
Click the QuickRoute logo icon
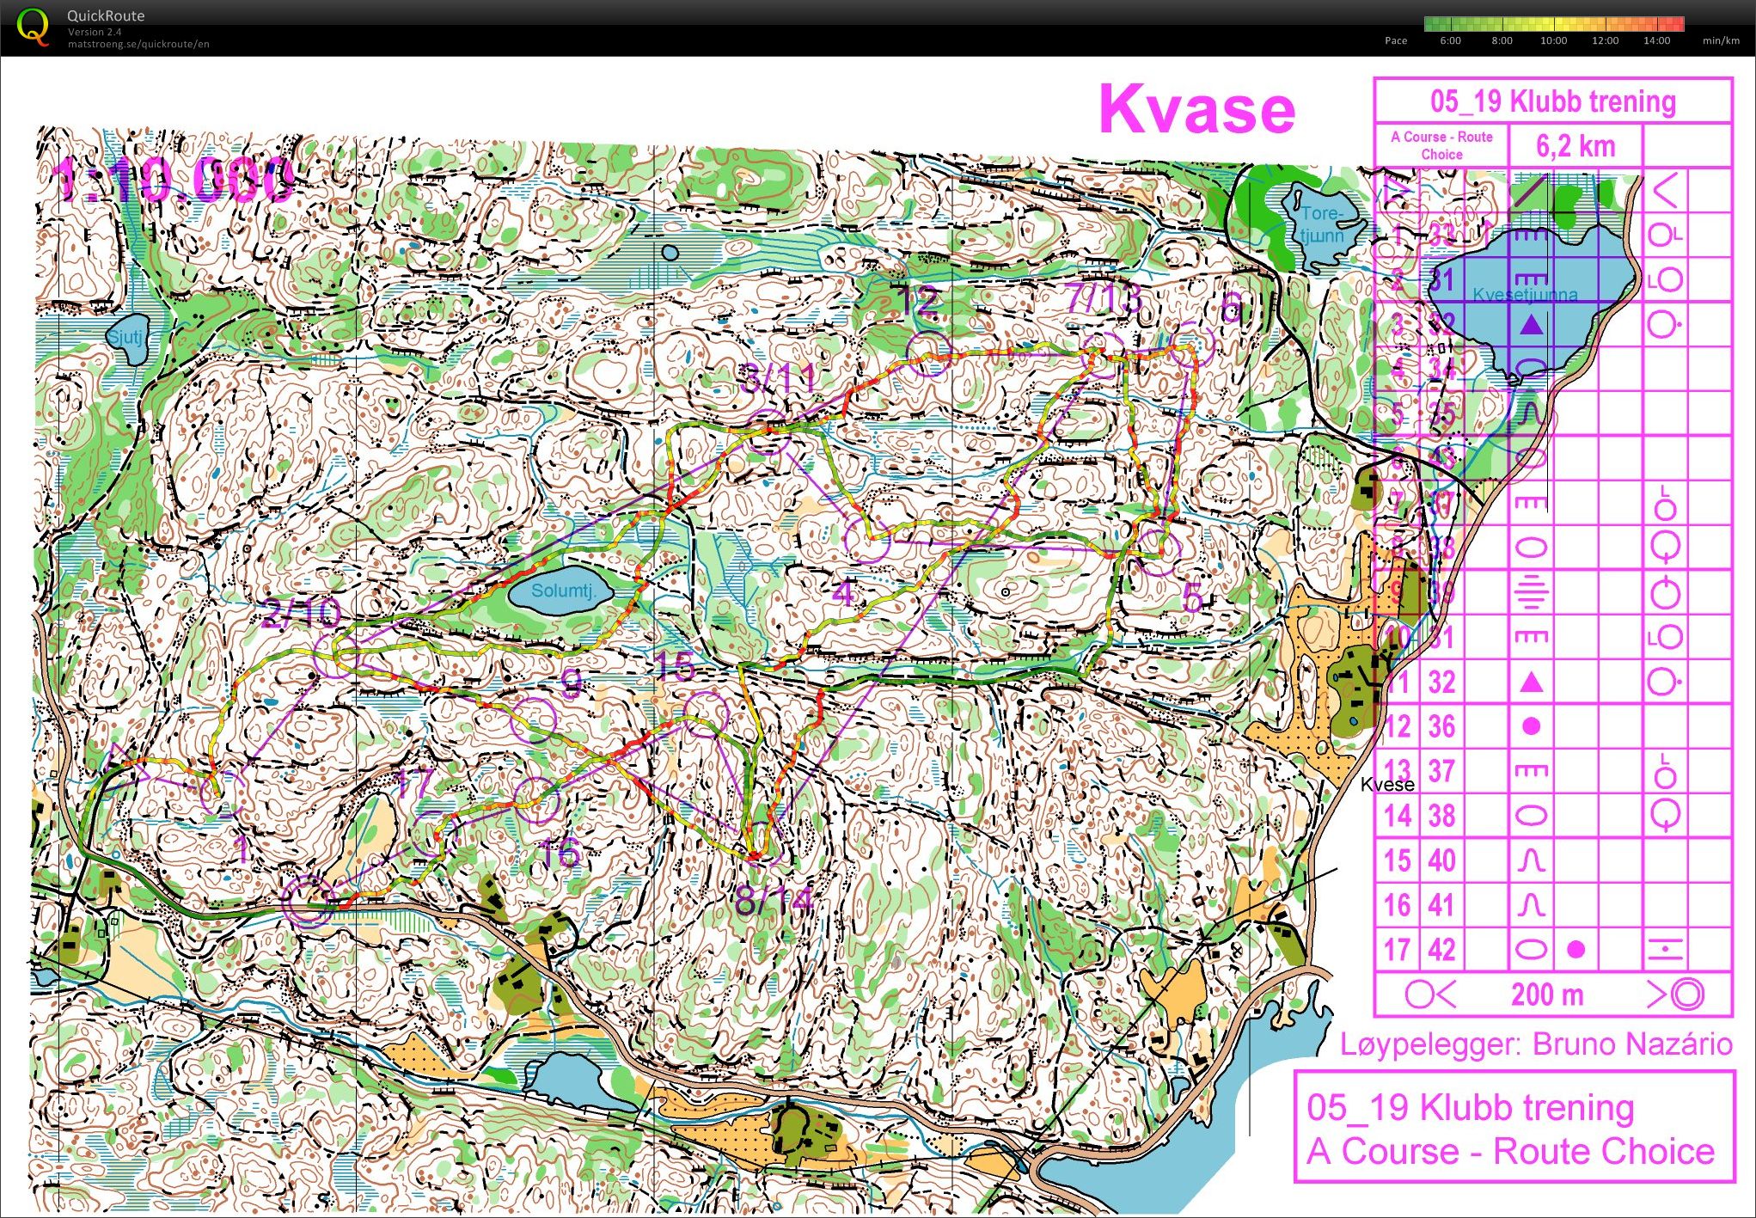coord(33,27)
